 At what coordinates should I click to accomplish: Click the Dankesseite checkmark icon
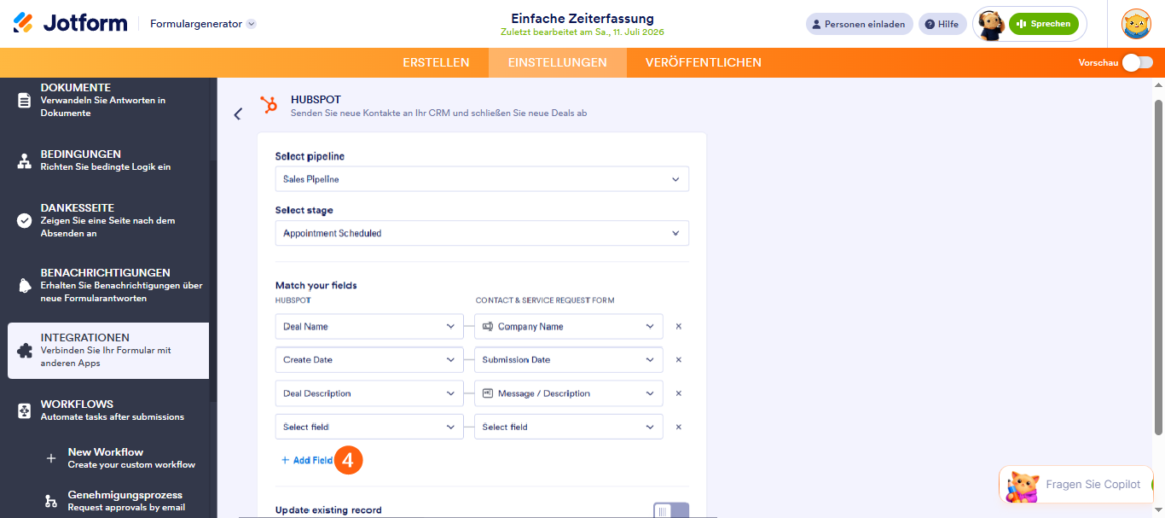pyautogui.click(x=24, y=220)
